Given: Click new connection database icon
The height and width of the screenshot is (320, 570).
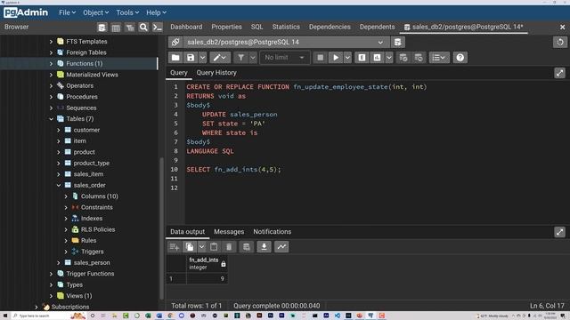Looking at the screenshot, I should pyautogui.click(x=398, y=42).
